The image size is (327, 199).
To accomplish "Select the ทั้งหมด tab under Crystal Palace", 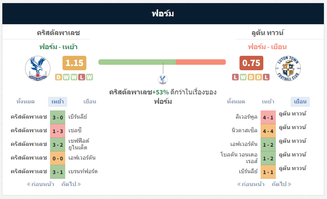I will coord(25,102).
